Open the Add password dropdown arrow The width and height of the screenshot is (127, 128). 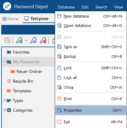point(26,41)
